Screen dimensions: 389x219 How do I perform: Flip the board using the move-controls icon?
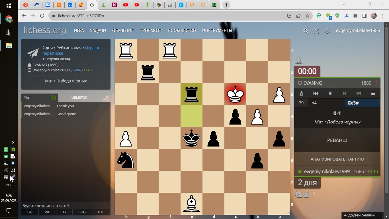(301, 93)
